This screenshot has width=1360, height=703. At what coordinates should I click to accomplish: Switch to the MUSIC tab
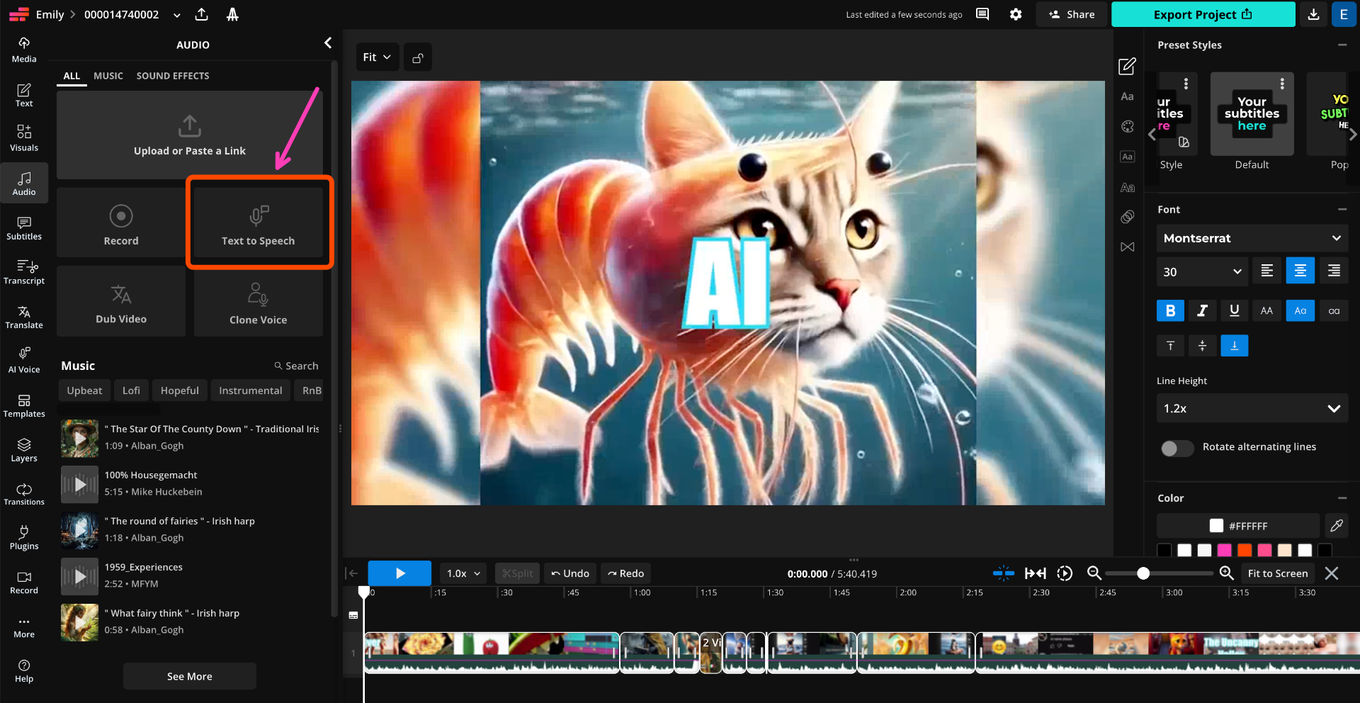[x=108, y=76]
